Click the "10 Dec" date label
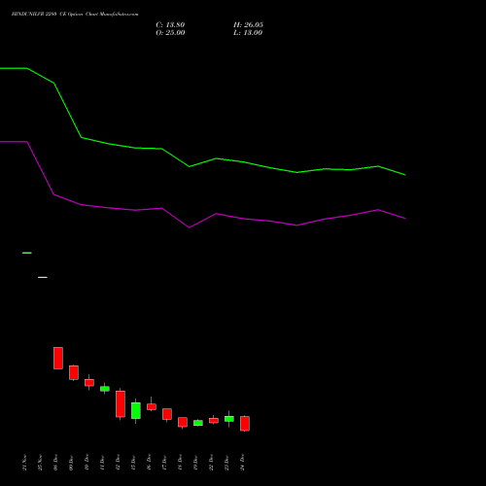 tap(87, 463)
